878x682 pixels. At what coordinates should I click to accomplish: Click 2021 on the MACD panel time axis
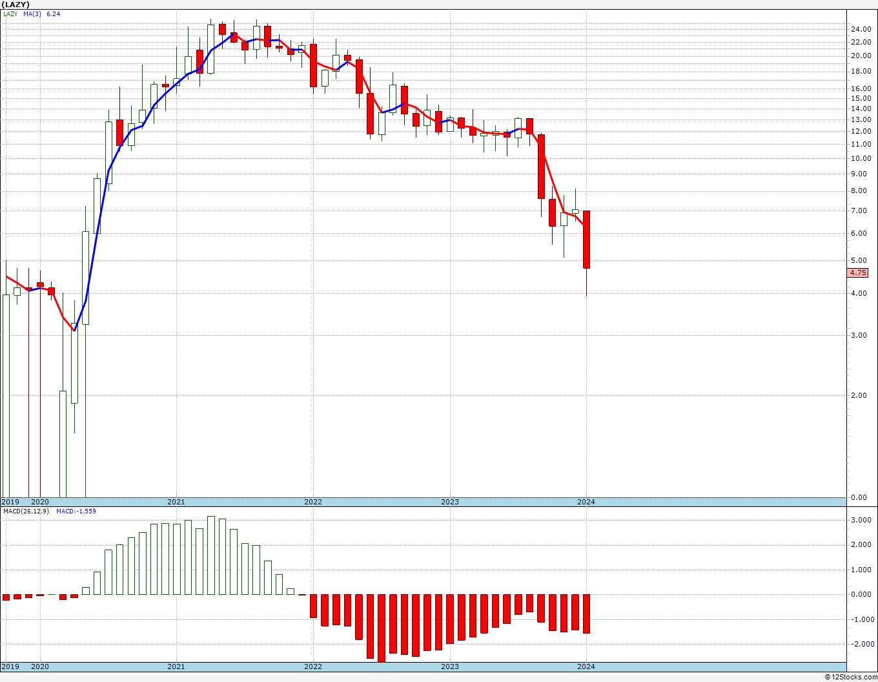click(x=176, y=666)
